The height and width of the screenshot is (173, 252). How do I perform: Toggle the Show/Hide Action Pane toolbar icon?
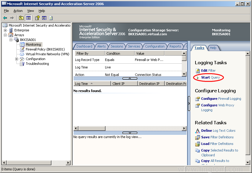(x=44, y=18)
